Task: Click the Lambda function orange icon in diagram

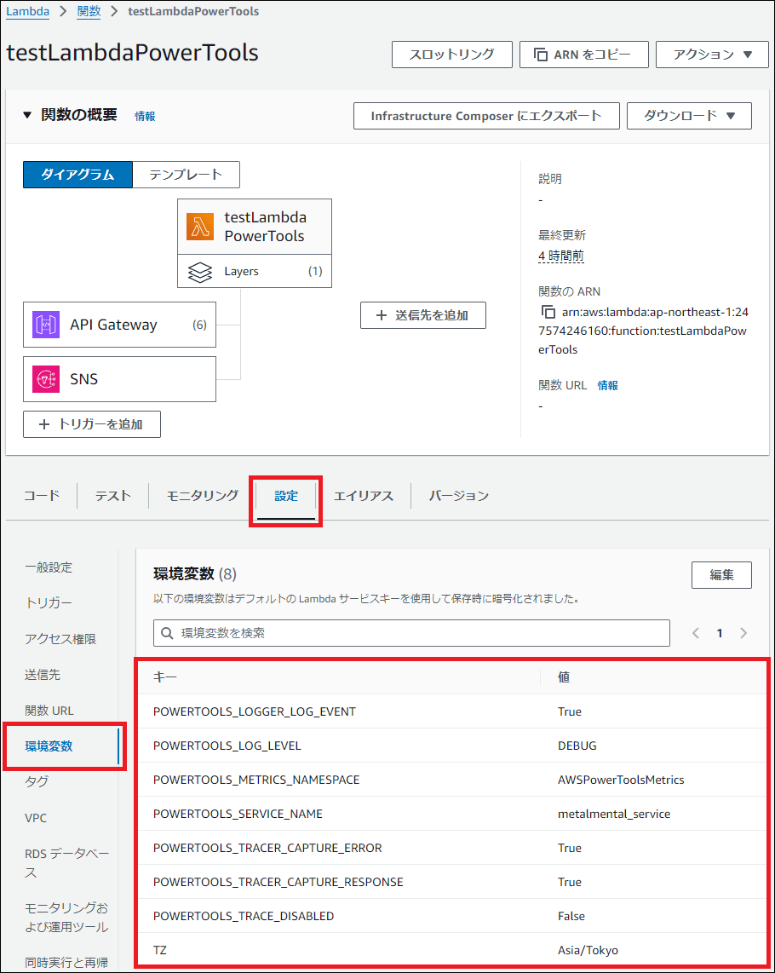Action: [x=200, y=227]
